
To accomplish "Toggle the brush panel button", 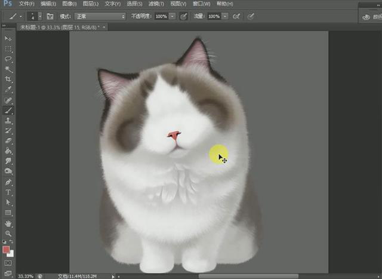I will click(x=50, y=17).
